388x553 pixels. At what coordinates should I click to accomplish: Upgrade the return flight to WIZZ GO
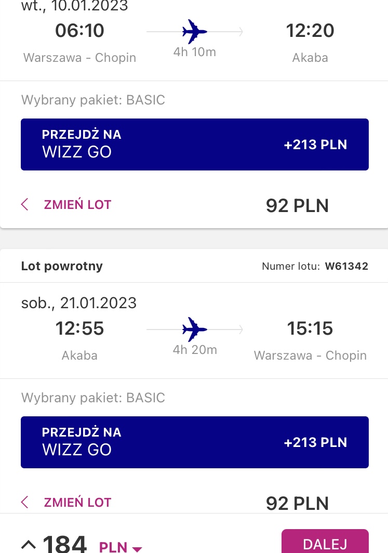[195, 442]
